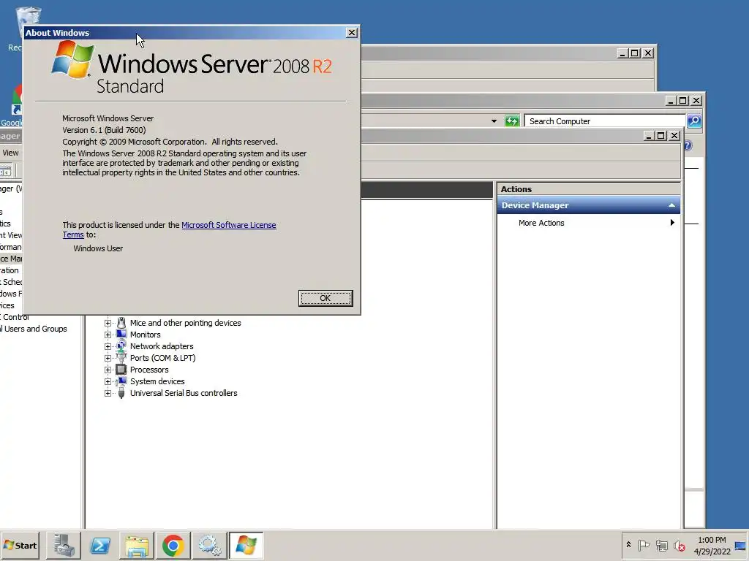Image resolution: width=749 pixels, height=561 pixels.
Task: Select the USB controllers icon
Action: (x=121, y=393)
